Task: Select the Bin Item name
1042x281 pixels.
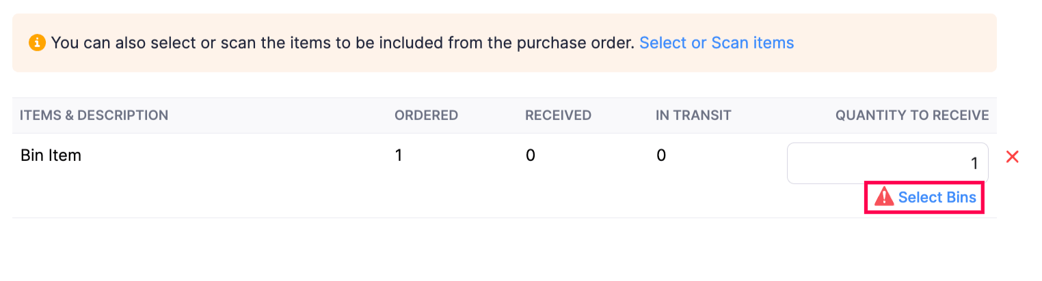Action: point(51,156)
